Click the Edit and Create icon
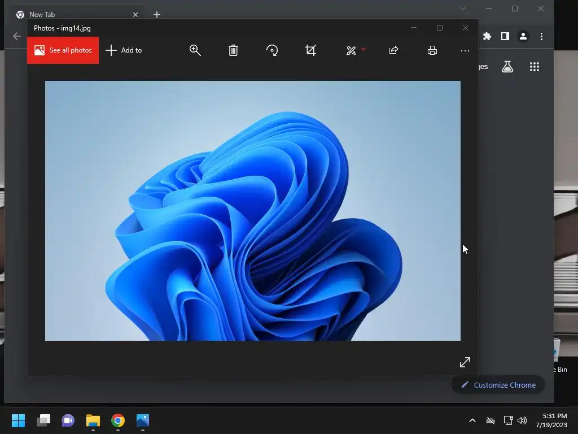578x434 pixels. pos(351,50)
